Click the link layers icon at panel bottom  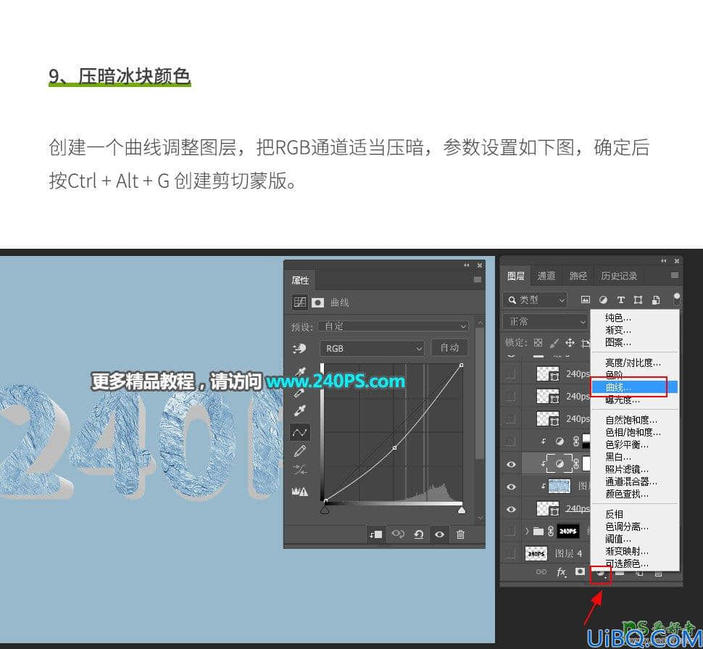pyautogui.click(x=541, y=572)
